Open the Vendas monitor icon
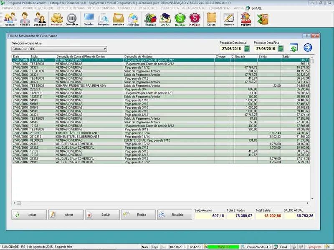Viewport: 334px width, 250px height. coord(89,19)
